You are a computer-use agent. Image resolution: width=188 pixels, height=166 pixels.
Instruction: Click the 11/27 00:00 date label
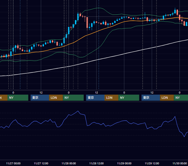pyautogui.click(x=13, y=163)
